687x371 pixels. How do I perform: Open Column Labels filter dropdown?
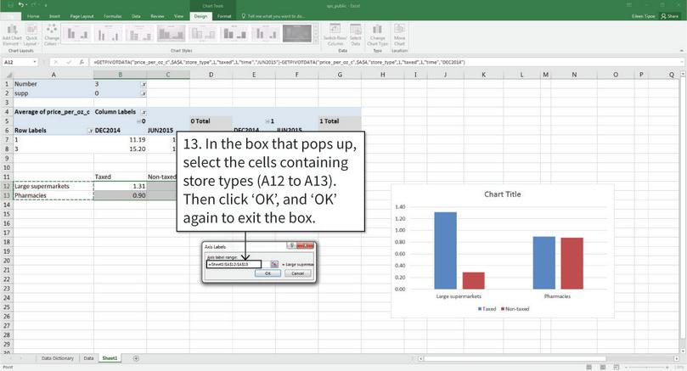pos(144,112)
